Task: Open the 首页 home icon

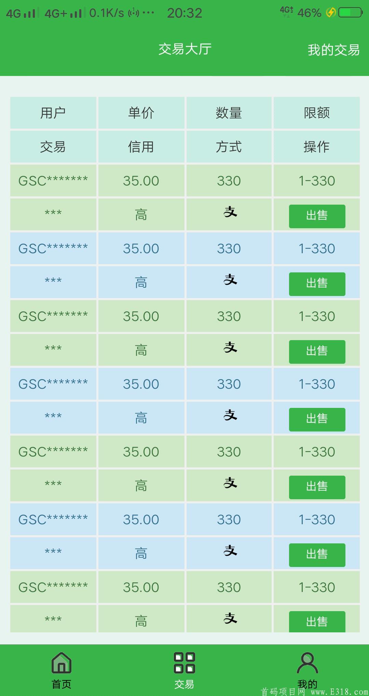Action: (x=61, y=662)
